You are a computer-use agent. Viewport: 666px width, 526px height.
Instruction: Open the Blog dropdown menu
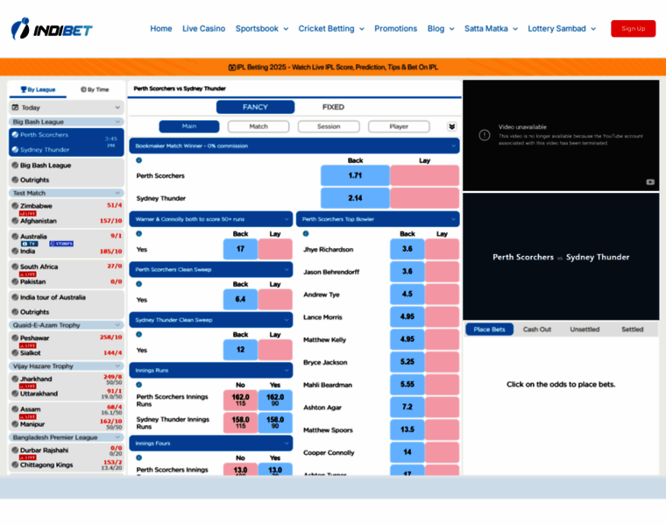(x=441, y=28)
